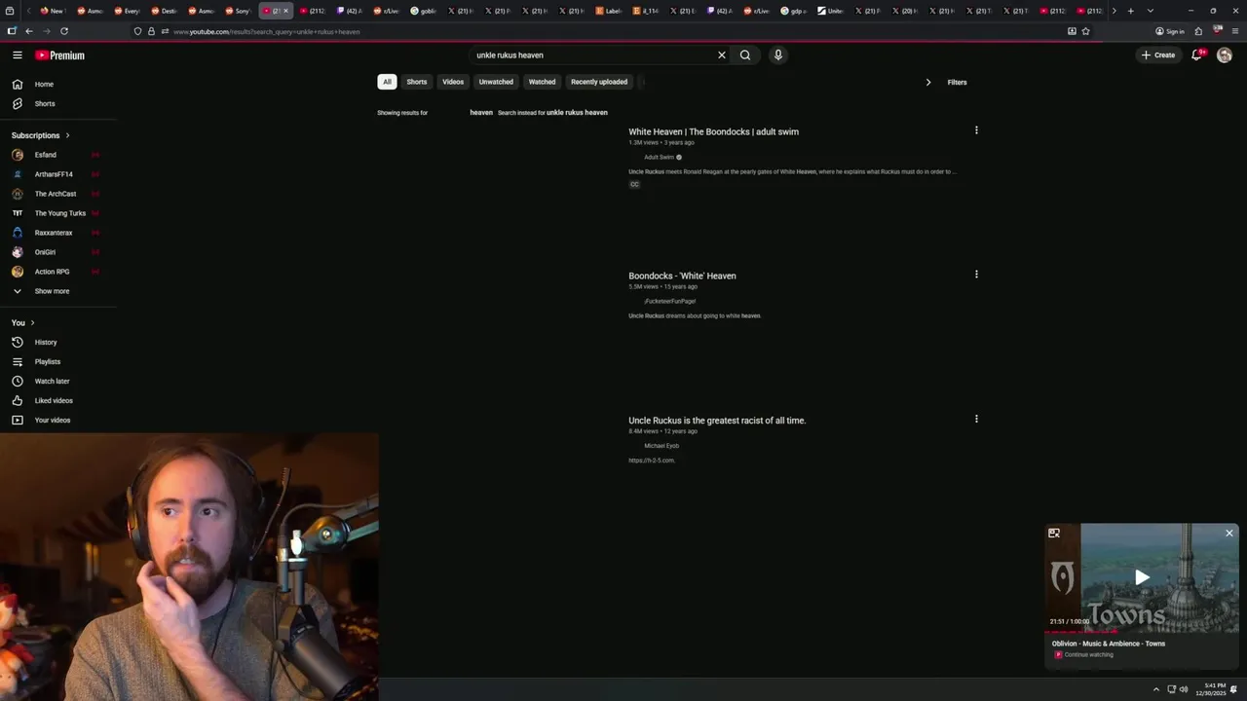Open Your videos in the sidebar
Screen dimensions: 1247x701
(58, 421)
